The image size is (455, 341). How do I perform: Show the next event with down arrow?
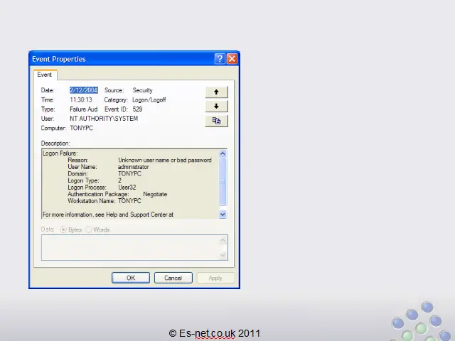[216, 106]
